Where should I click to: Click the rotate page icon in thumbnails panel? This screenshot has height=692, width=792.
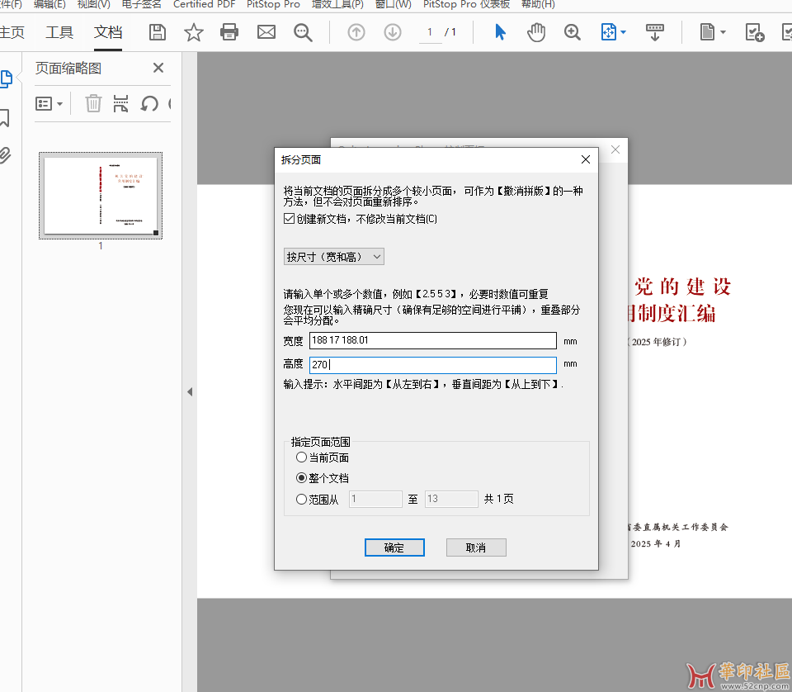149,103
